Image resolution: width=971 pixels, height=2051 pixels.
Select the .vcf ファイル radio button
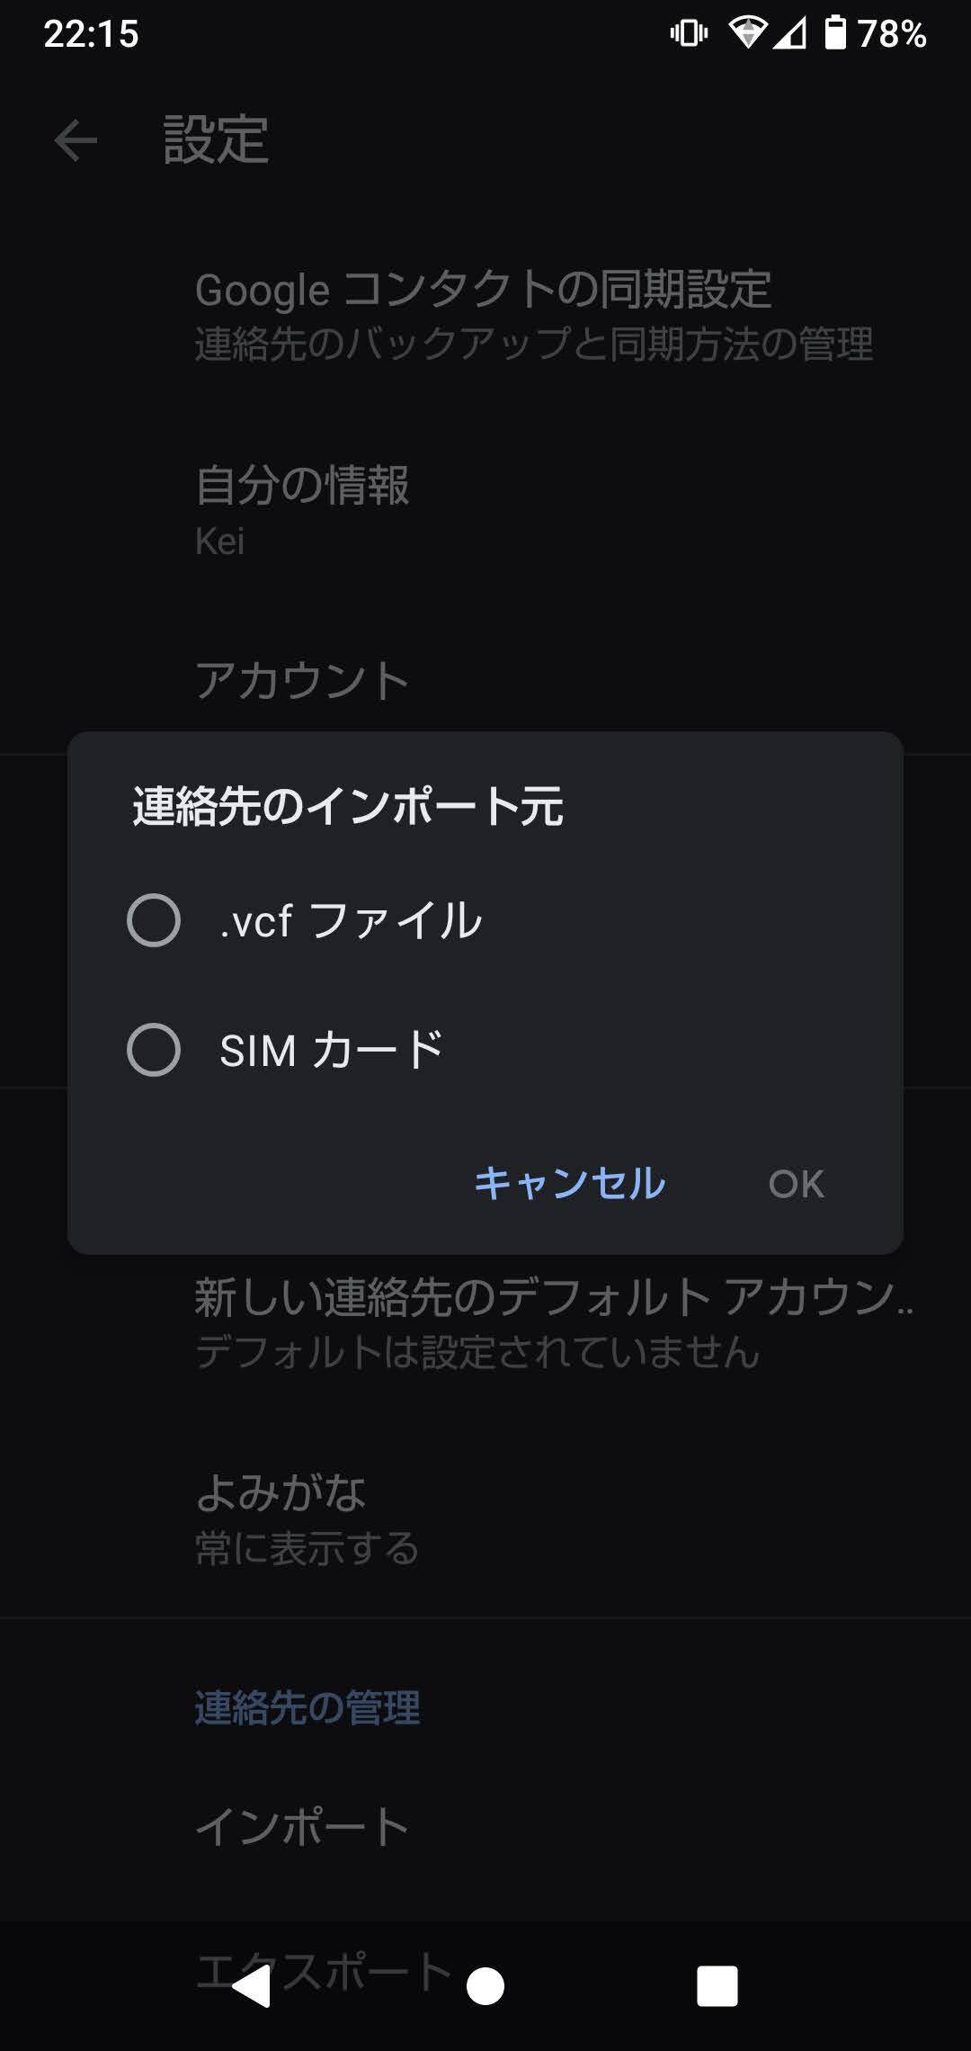pyautogui.click(x=154, y=920)
